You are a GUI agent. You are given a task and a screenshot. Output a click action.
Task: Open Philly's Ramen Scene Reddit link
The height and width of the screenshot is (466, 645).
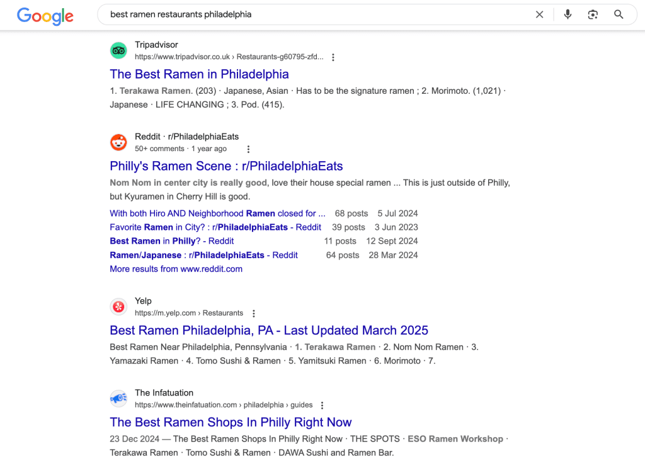[226, 166]
